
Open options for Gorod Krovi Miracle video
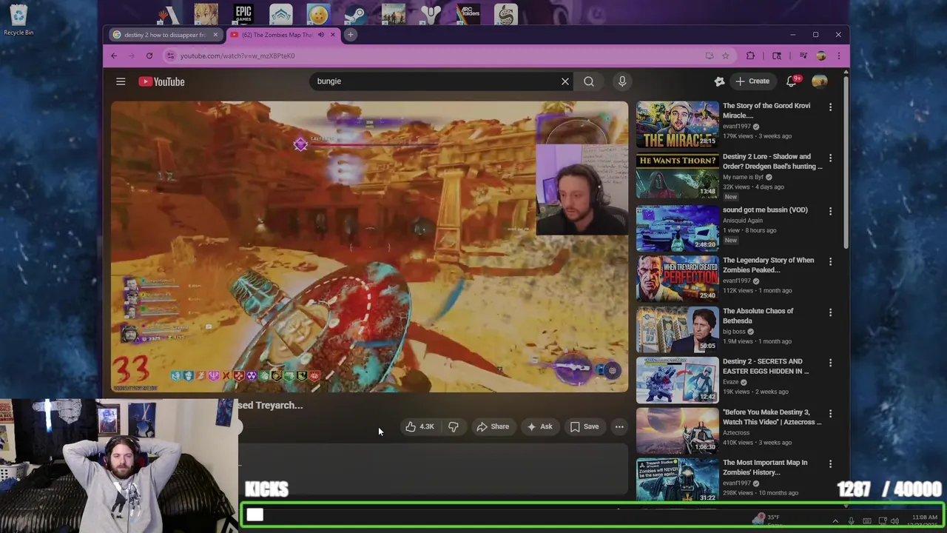click(x=830, y=107)
